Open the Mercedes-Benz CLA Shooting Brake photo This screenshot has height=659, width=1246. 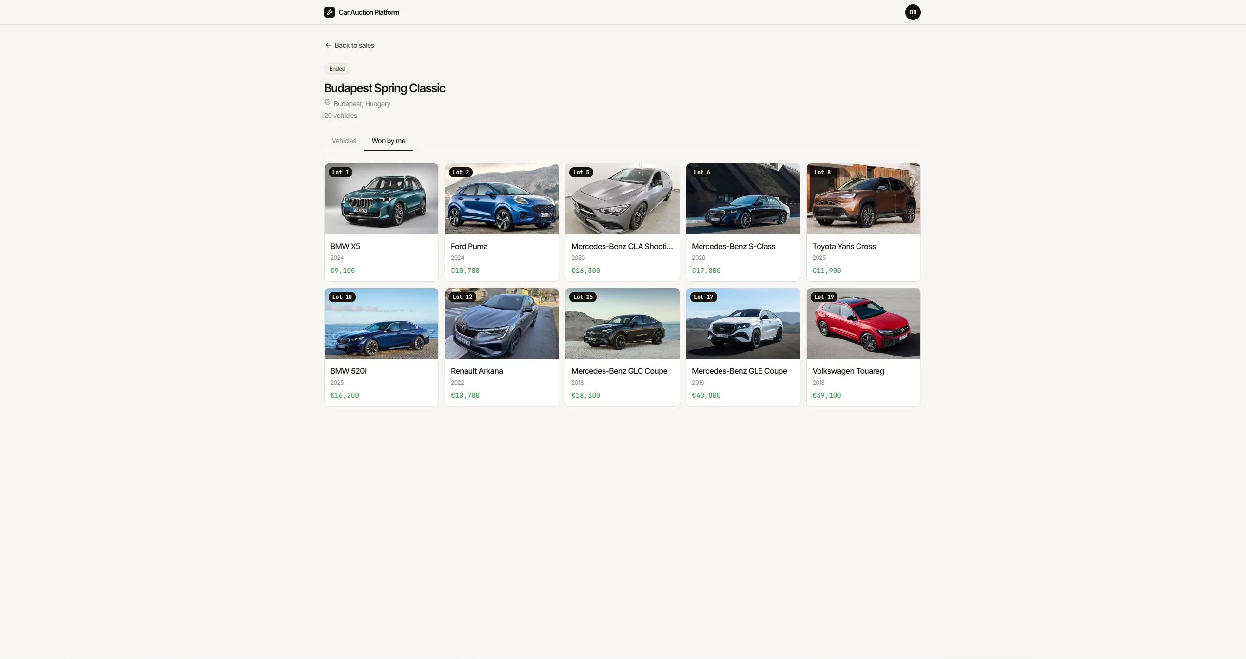pos(622,199)
